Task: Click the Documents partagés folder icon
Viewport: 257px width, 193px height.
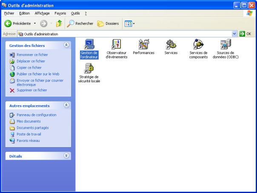Action: [x=12, y=128]
